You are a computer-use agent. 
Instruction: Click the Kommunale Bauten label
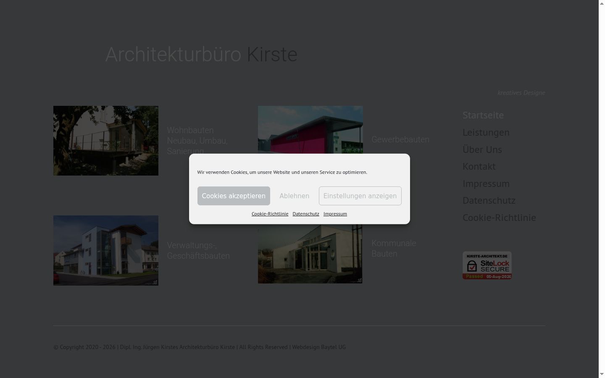[x=394, y=249]
